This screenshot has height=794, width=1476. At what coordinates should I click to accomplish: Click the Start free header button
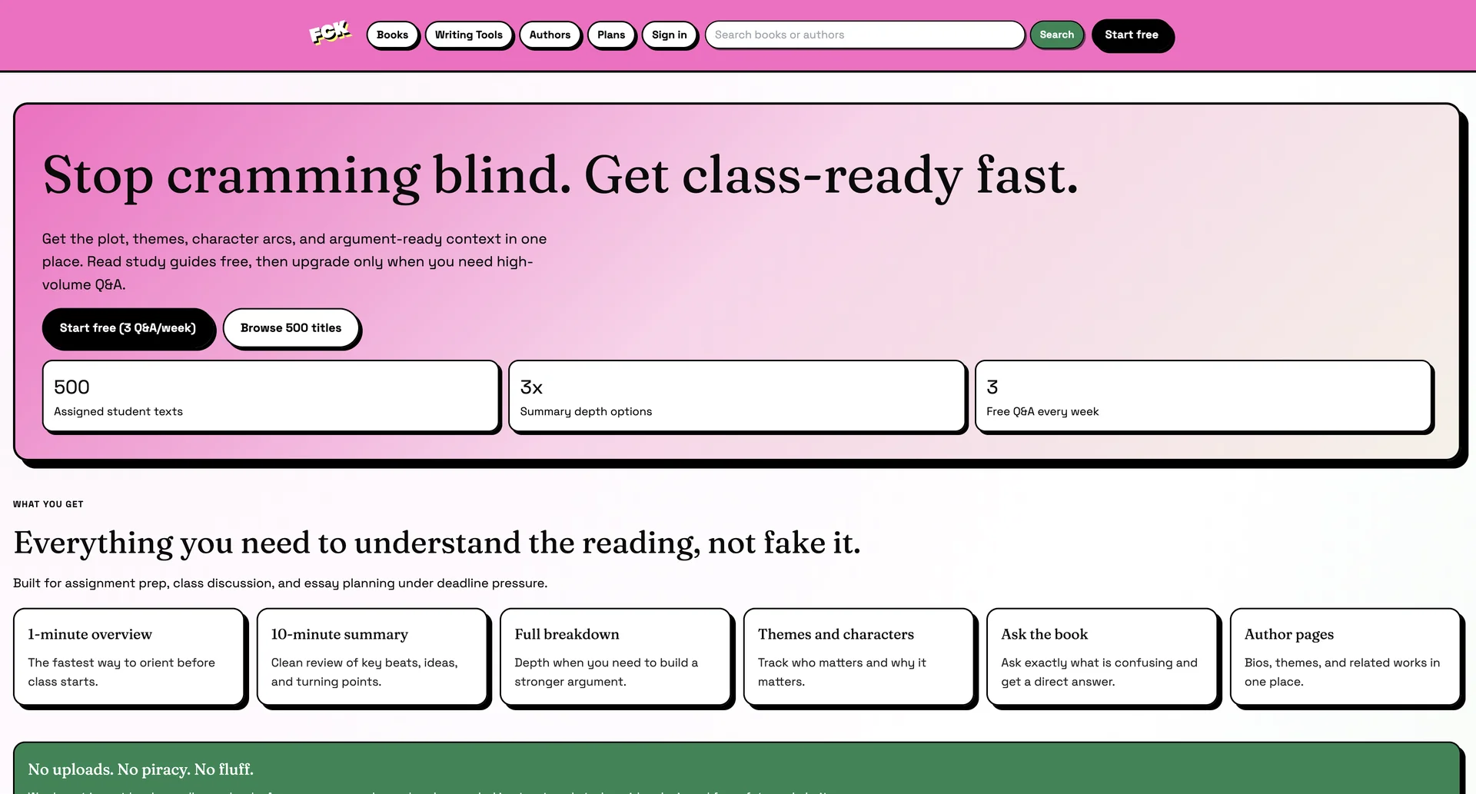coord(1132,35)
